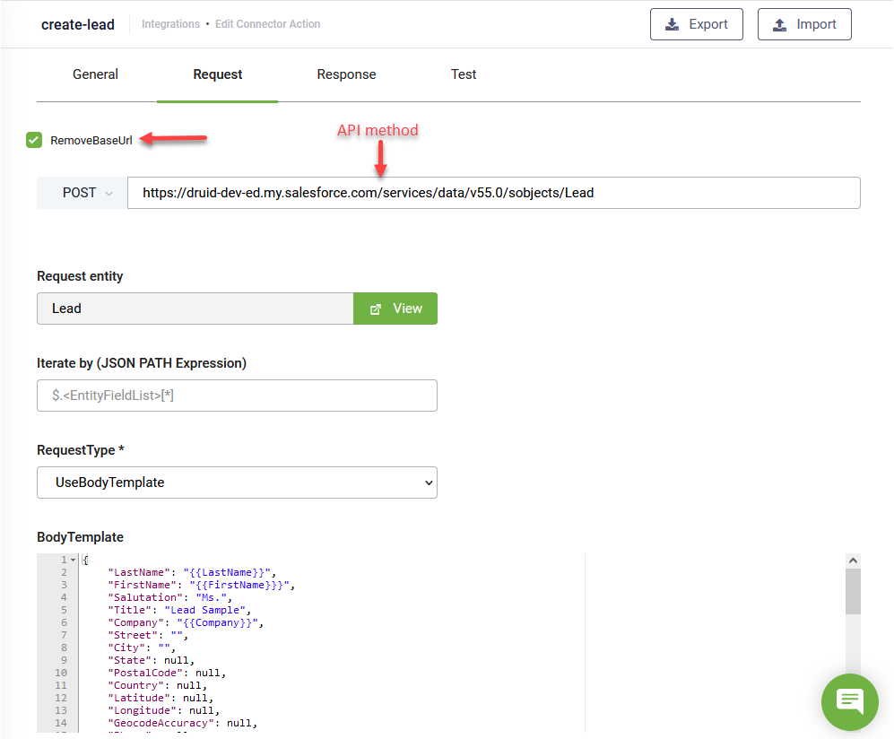Switch to the General tab
Image resolution: width=894 pixels, height=739 pixels.
95,74
